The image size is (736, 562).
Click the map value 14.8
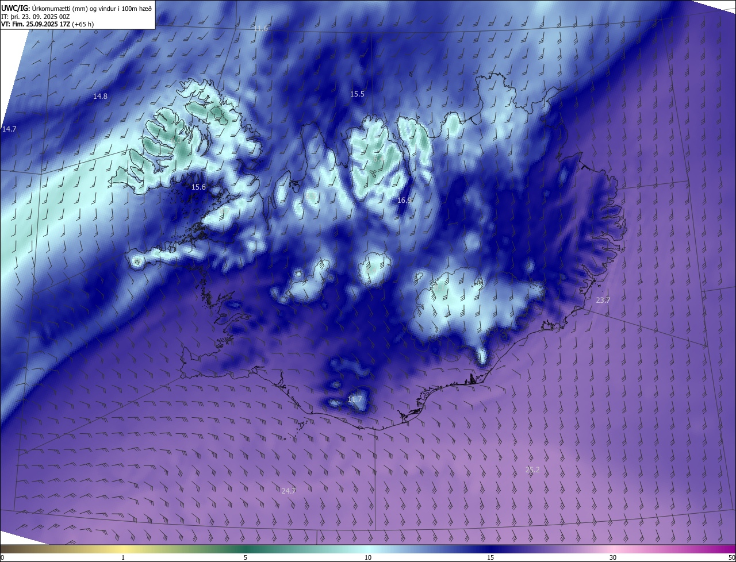(x=100, y=97)
